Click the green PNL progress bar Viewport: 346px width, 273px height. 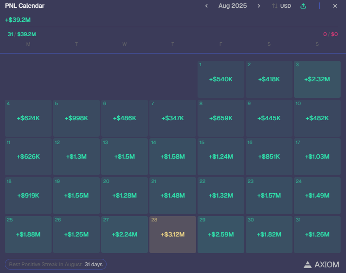point(173,27)
